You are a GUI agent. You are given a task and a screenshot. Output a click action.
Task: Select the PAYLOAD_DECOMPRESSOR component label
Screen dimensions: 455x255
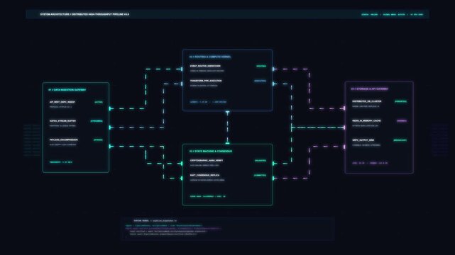64,140
